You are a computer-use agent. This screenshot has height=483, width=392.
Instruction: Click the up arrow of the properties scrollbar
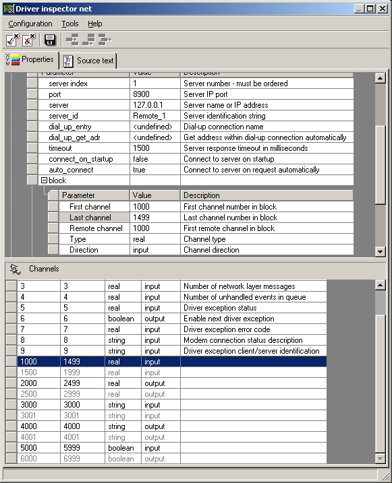pyautogui.click(x=381, y=78)
